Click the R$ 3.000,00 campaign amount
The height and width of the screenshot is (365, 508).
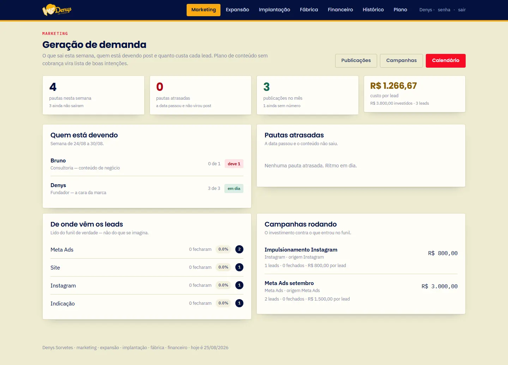(440, 286)
